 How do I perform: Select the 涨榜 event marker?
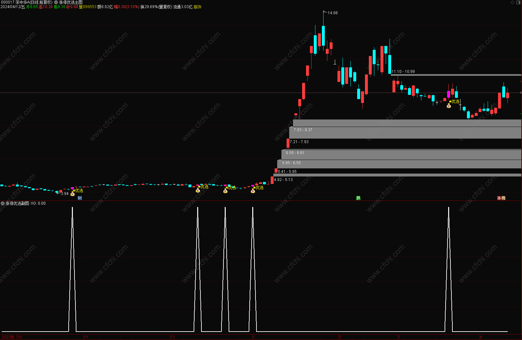[x=501, y=198]
